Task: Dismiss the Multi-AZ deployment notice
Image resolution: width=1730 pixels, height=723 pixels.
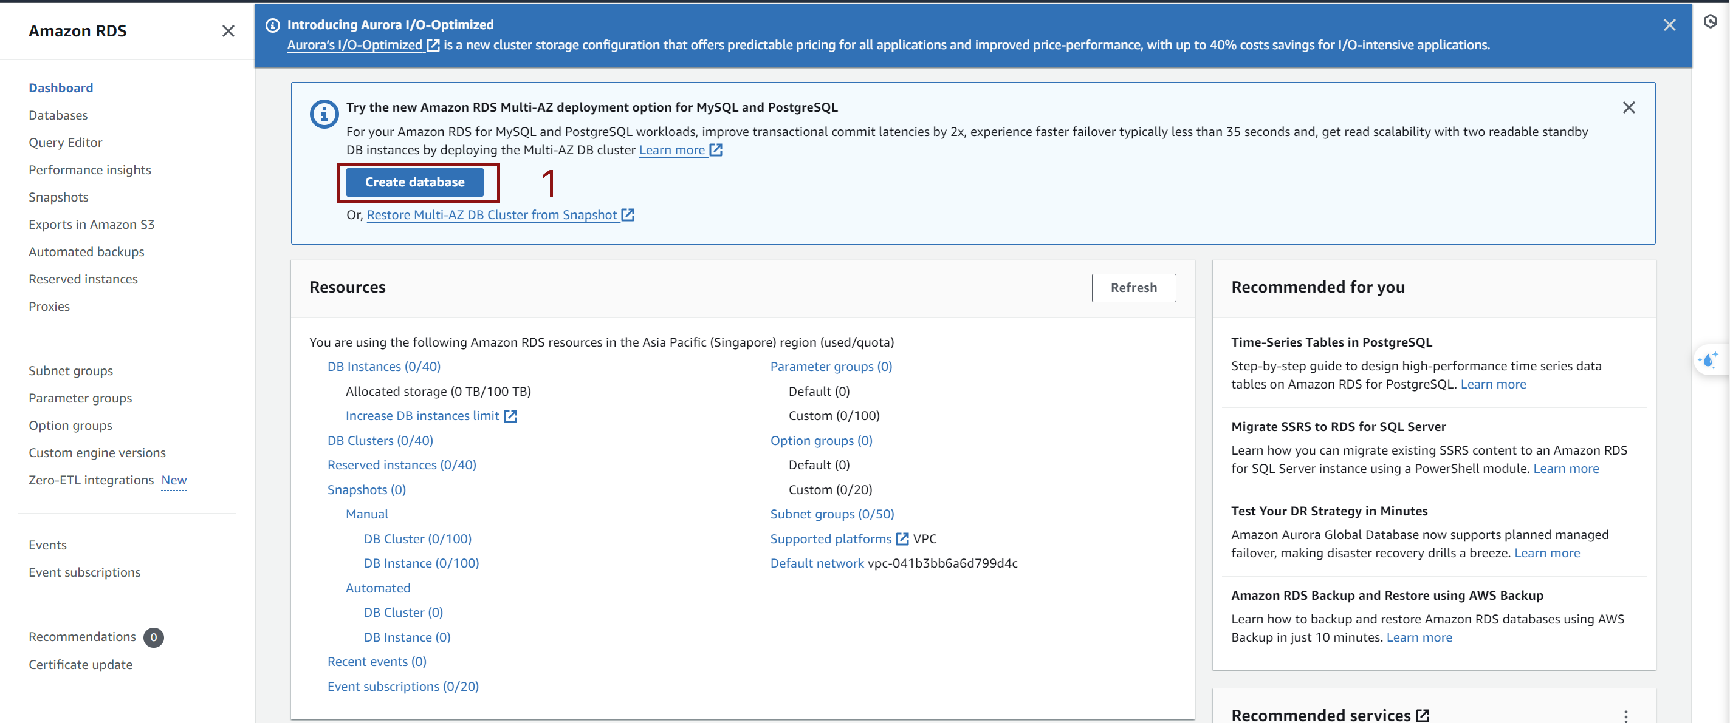Action: 1629,107
